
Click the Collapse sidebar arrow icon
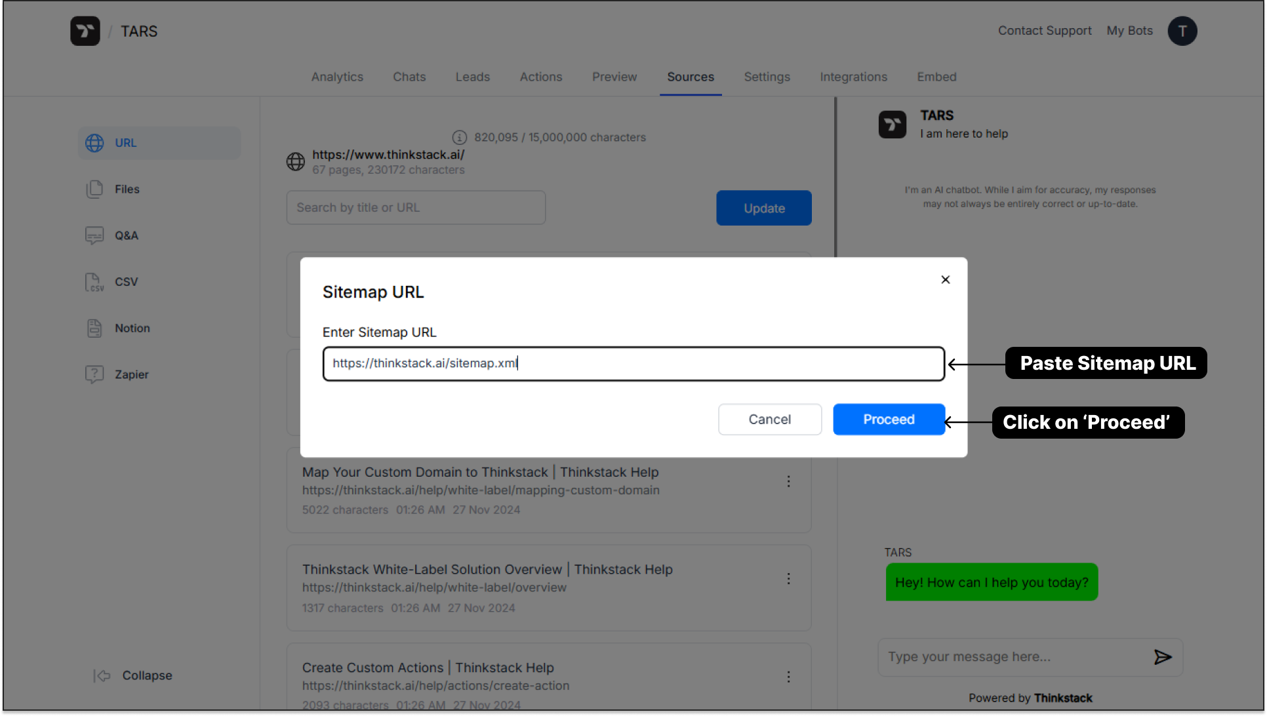[x=102, y=675]
